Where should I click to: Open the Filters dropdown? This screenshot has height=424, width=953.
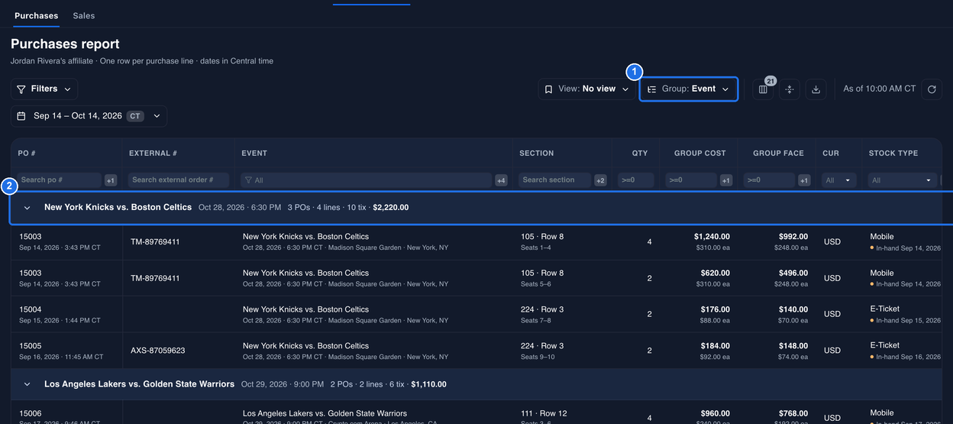click(x=44, y=89)
